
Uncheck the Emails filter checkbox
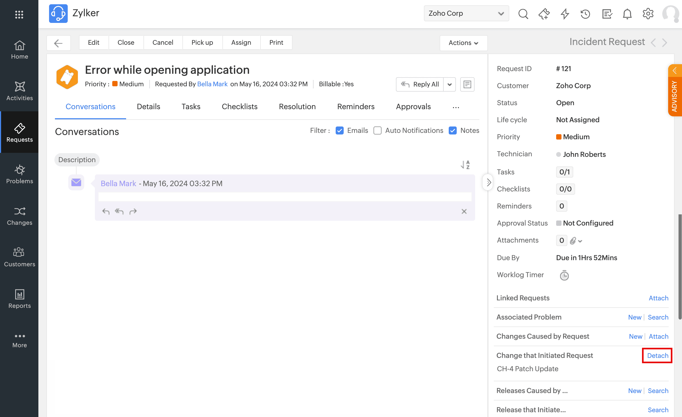point(339,130)
